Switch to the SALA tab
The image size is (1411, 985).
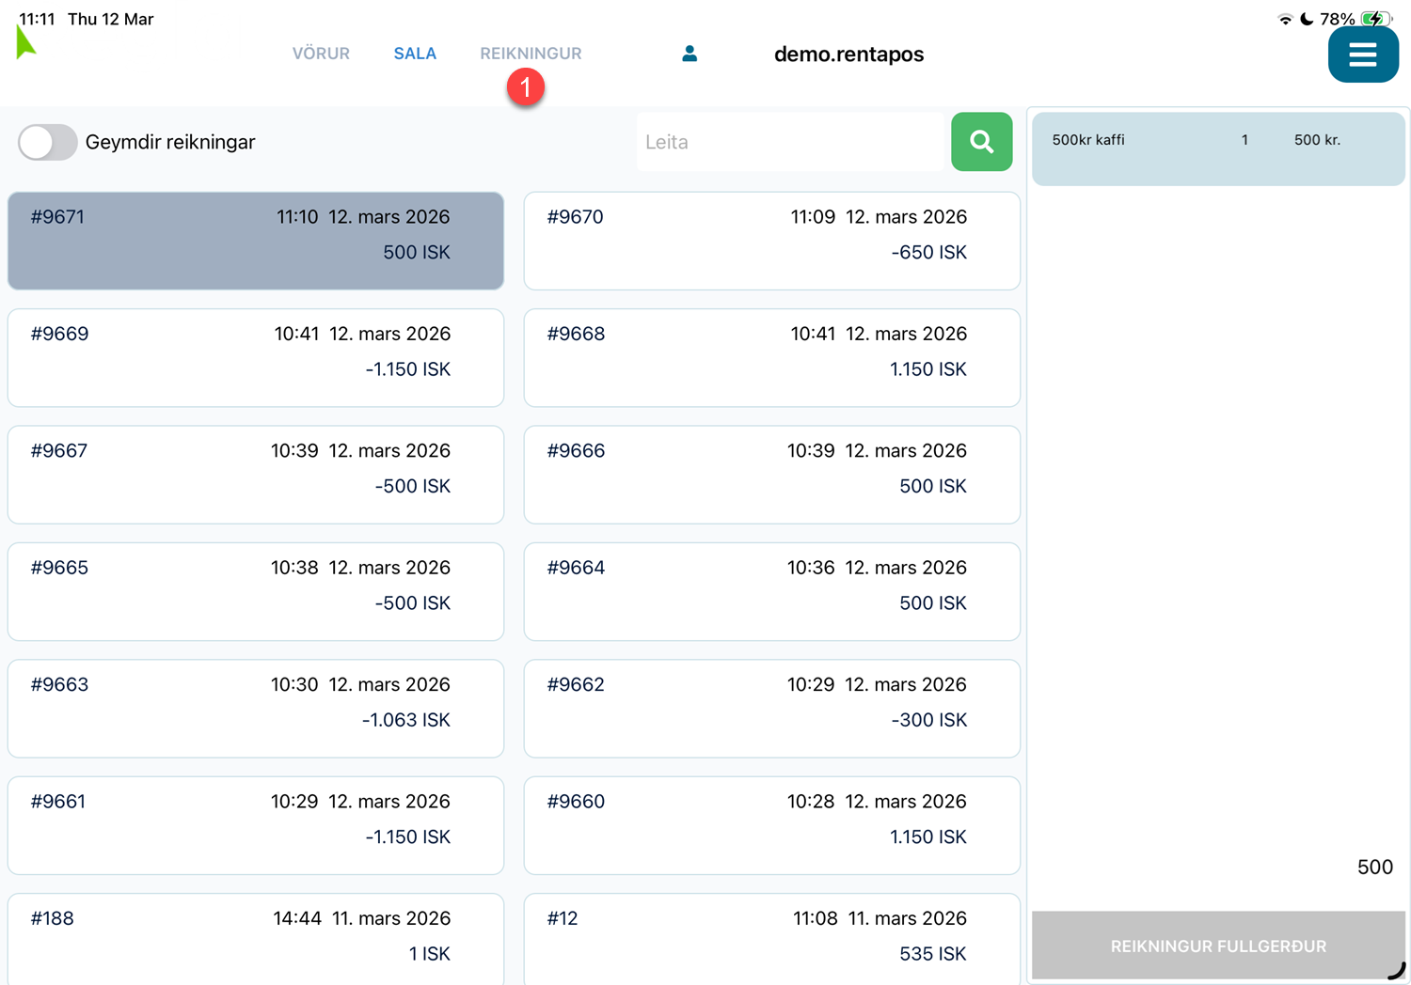point(415,54)
